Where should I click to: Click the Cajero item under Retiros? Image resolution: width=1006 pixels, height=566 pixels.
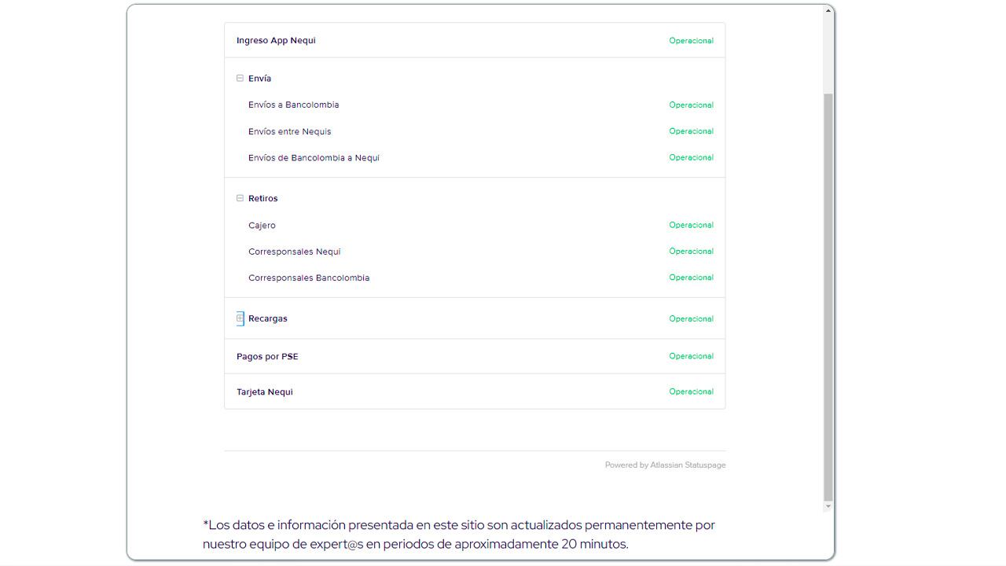262,226
